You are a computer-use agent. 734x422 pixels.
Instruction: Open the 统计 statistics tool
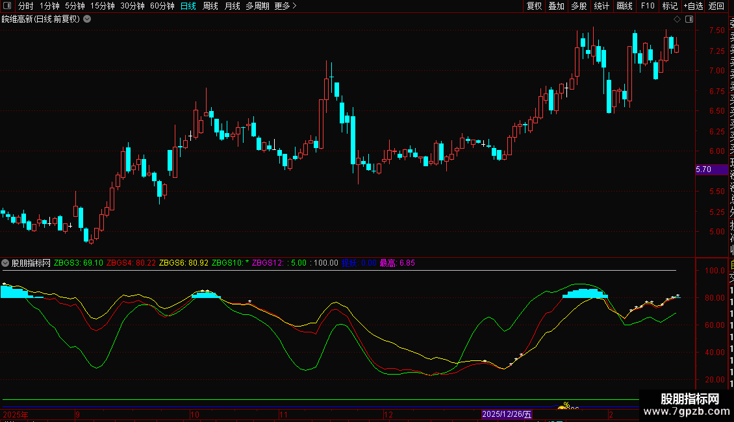(601, 6)
